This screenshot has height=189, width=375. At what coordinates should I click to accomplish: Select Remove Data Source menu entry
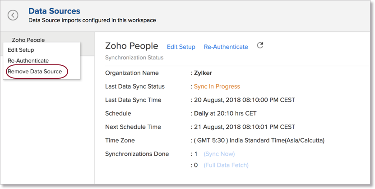tap(35, 72)
